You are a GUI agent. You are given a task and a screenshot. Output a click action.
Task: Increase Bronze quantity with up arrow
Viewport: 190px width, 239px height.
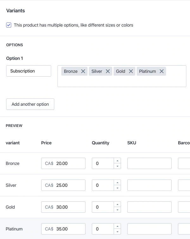[117, 161]
